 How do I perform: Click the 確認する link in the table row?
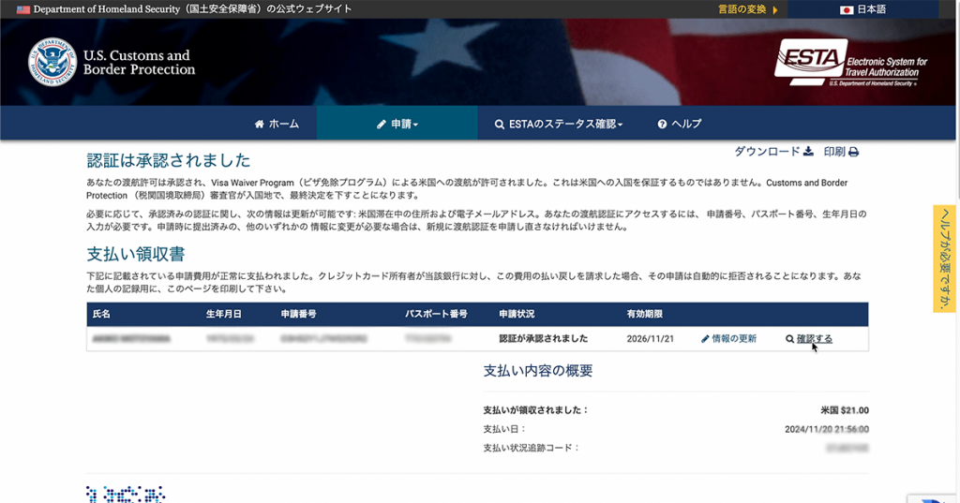[814, 339]
